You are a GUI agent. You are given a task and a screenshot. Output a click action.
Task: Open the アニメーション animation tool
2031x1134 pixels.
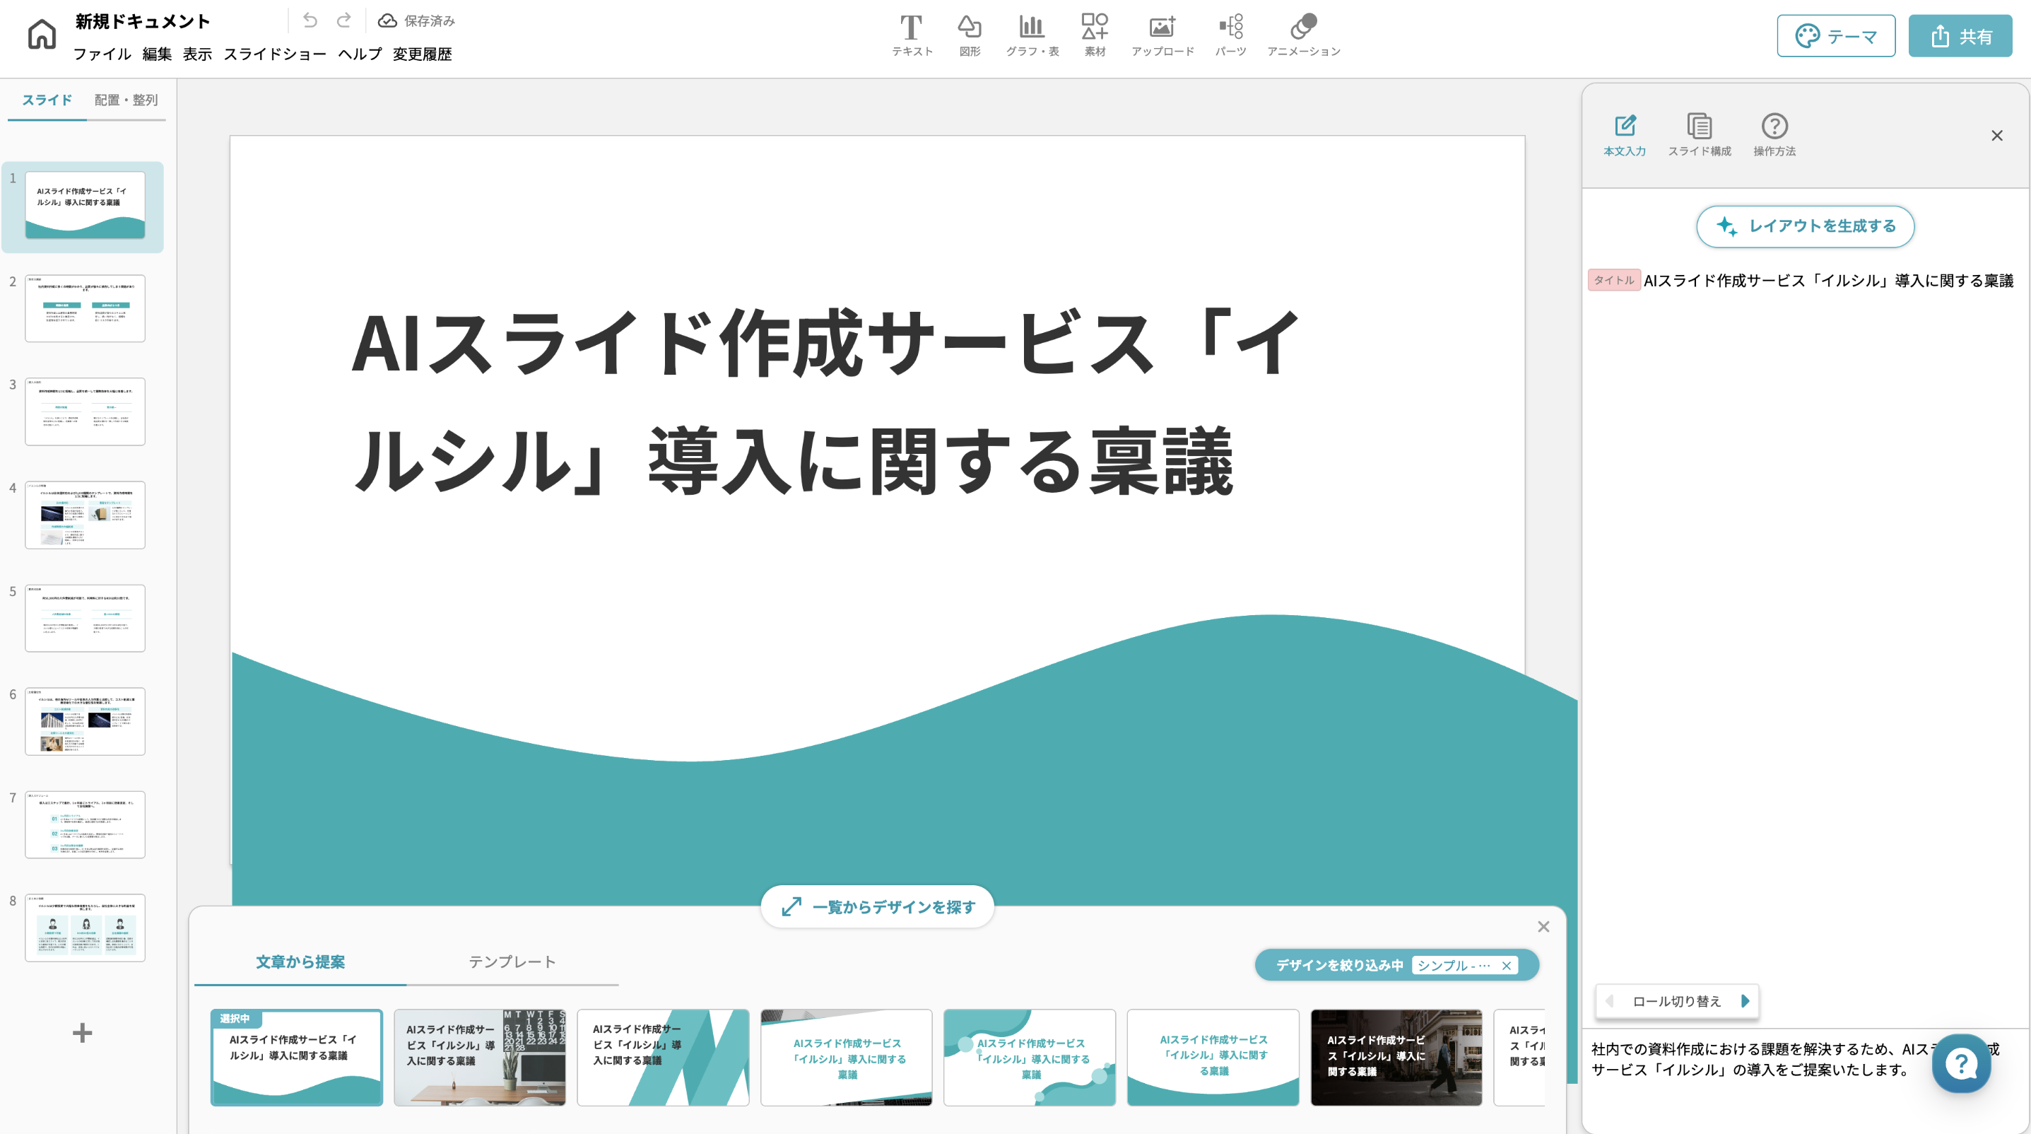coord(1303,35)
